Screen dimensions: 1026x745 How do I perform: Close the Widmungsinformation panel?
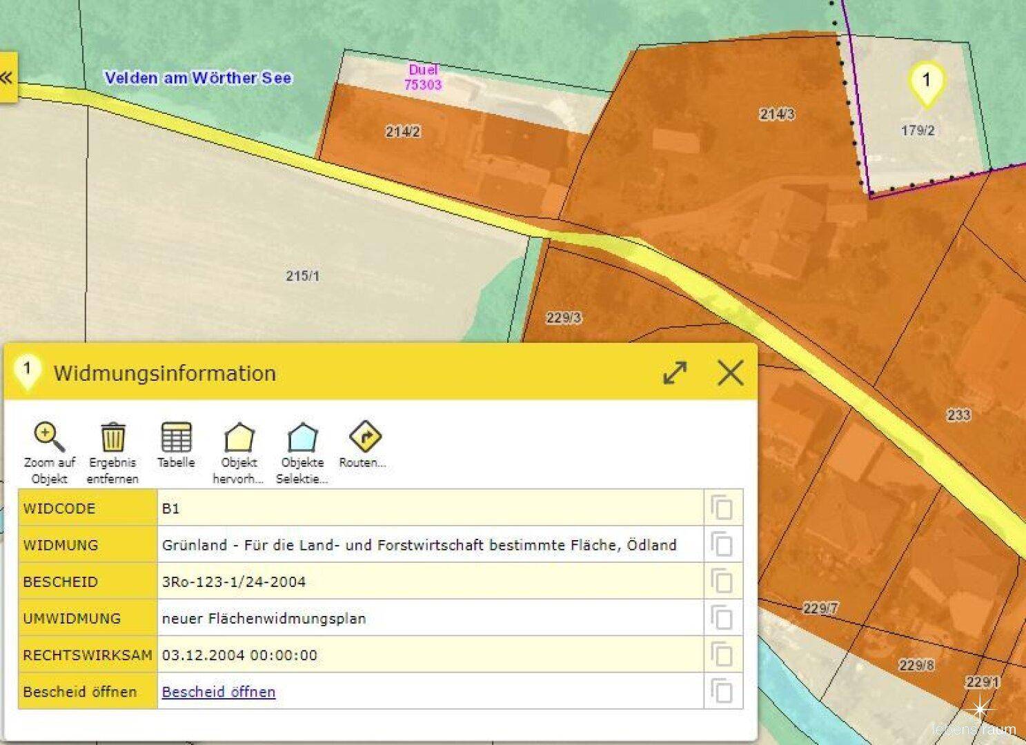click(x=730, y=372)
